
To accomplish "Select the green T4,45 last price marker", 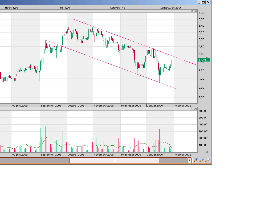I will 204,60.
